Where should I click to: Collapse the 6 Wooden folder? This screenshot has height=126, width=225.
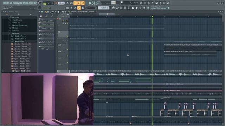click(x=14, y=33)
